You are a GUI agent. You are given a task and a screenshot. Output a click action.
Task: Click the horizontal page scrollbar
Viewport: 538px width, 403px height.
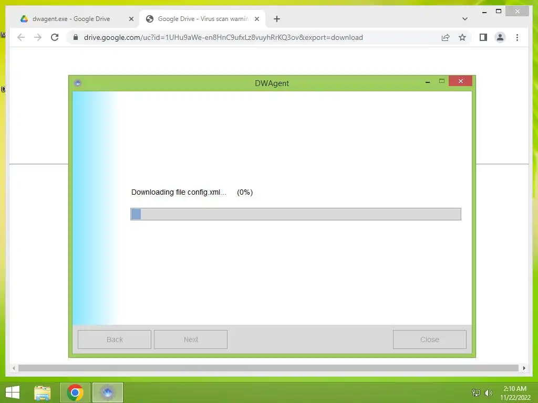point(268,368)
